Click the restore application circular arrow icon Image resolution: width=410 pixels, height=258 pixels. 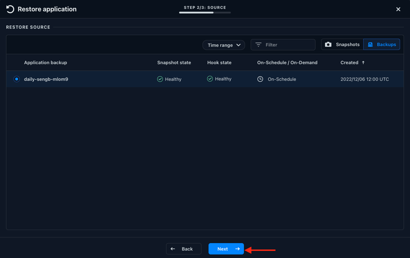click(10, 9)
